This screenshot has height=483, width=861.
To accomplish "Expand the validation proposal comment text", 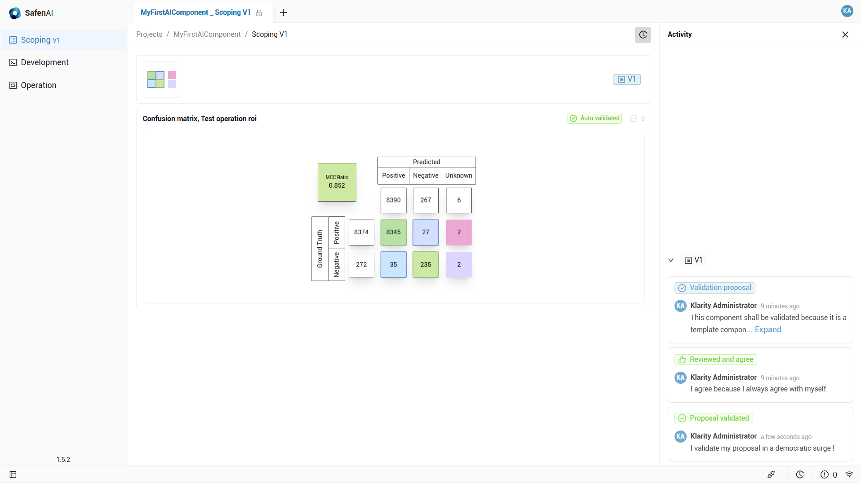I will [768, 329].
